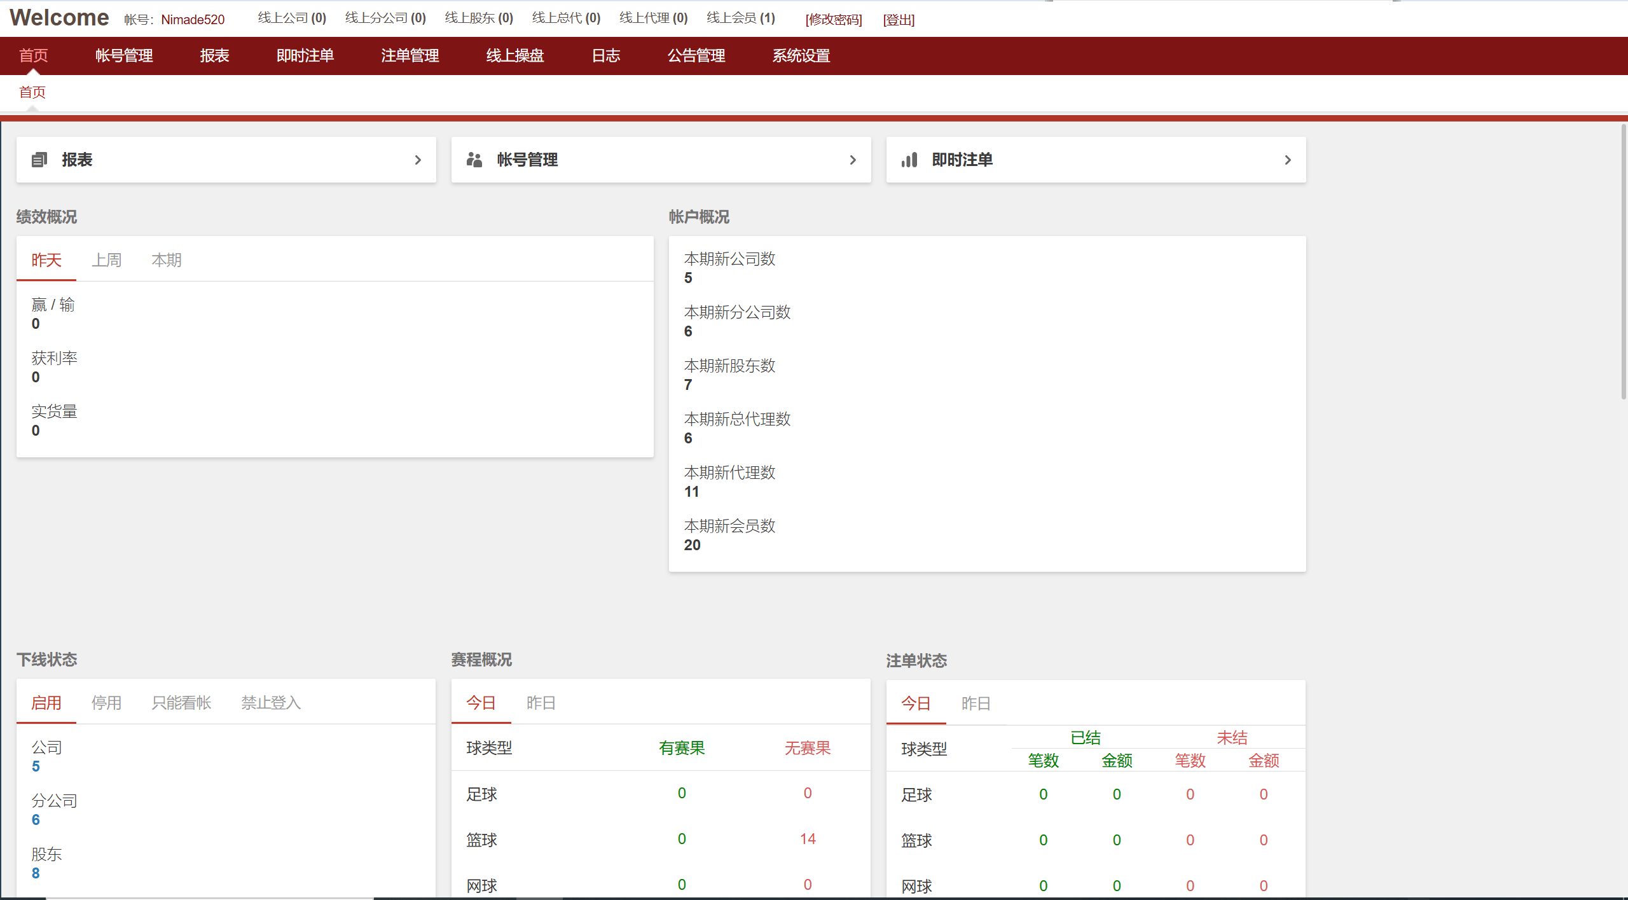Switch to the 上周 tab in 绩效概况
Screen dimensions: 1628x900
tap(106, 260)
